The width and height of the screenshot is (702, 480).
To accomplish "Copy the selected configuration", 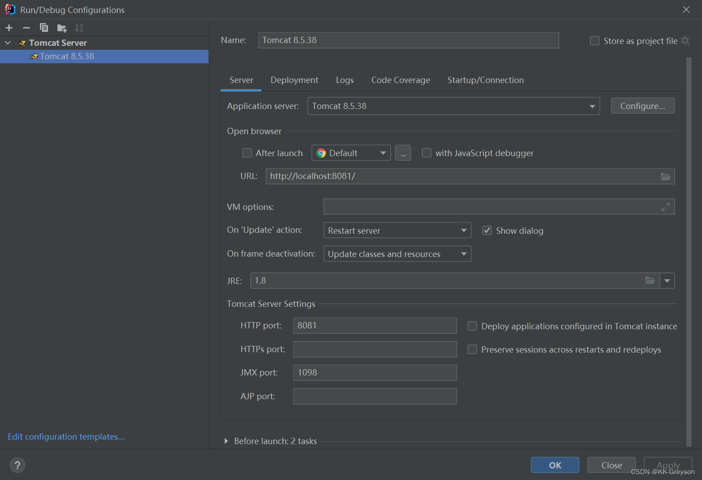I will click(x=44, y=28).
